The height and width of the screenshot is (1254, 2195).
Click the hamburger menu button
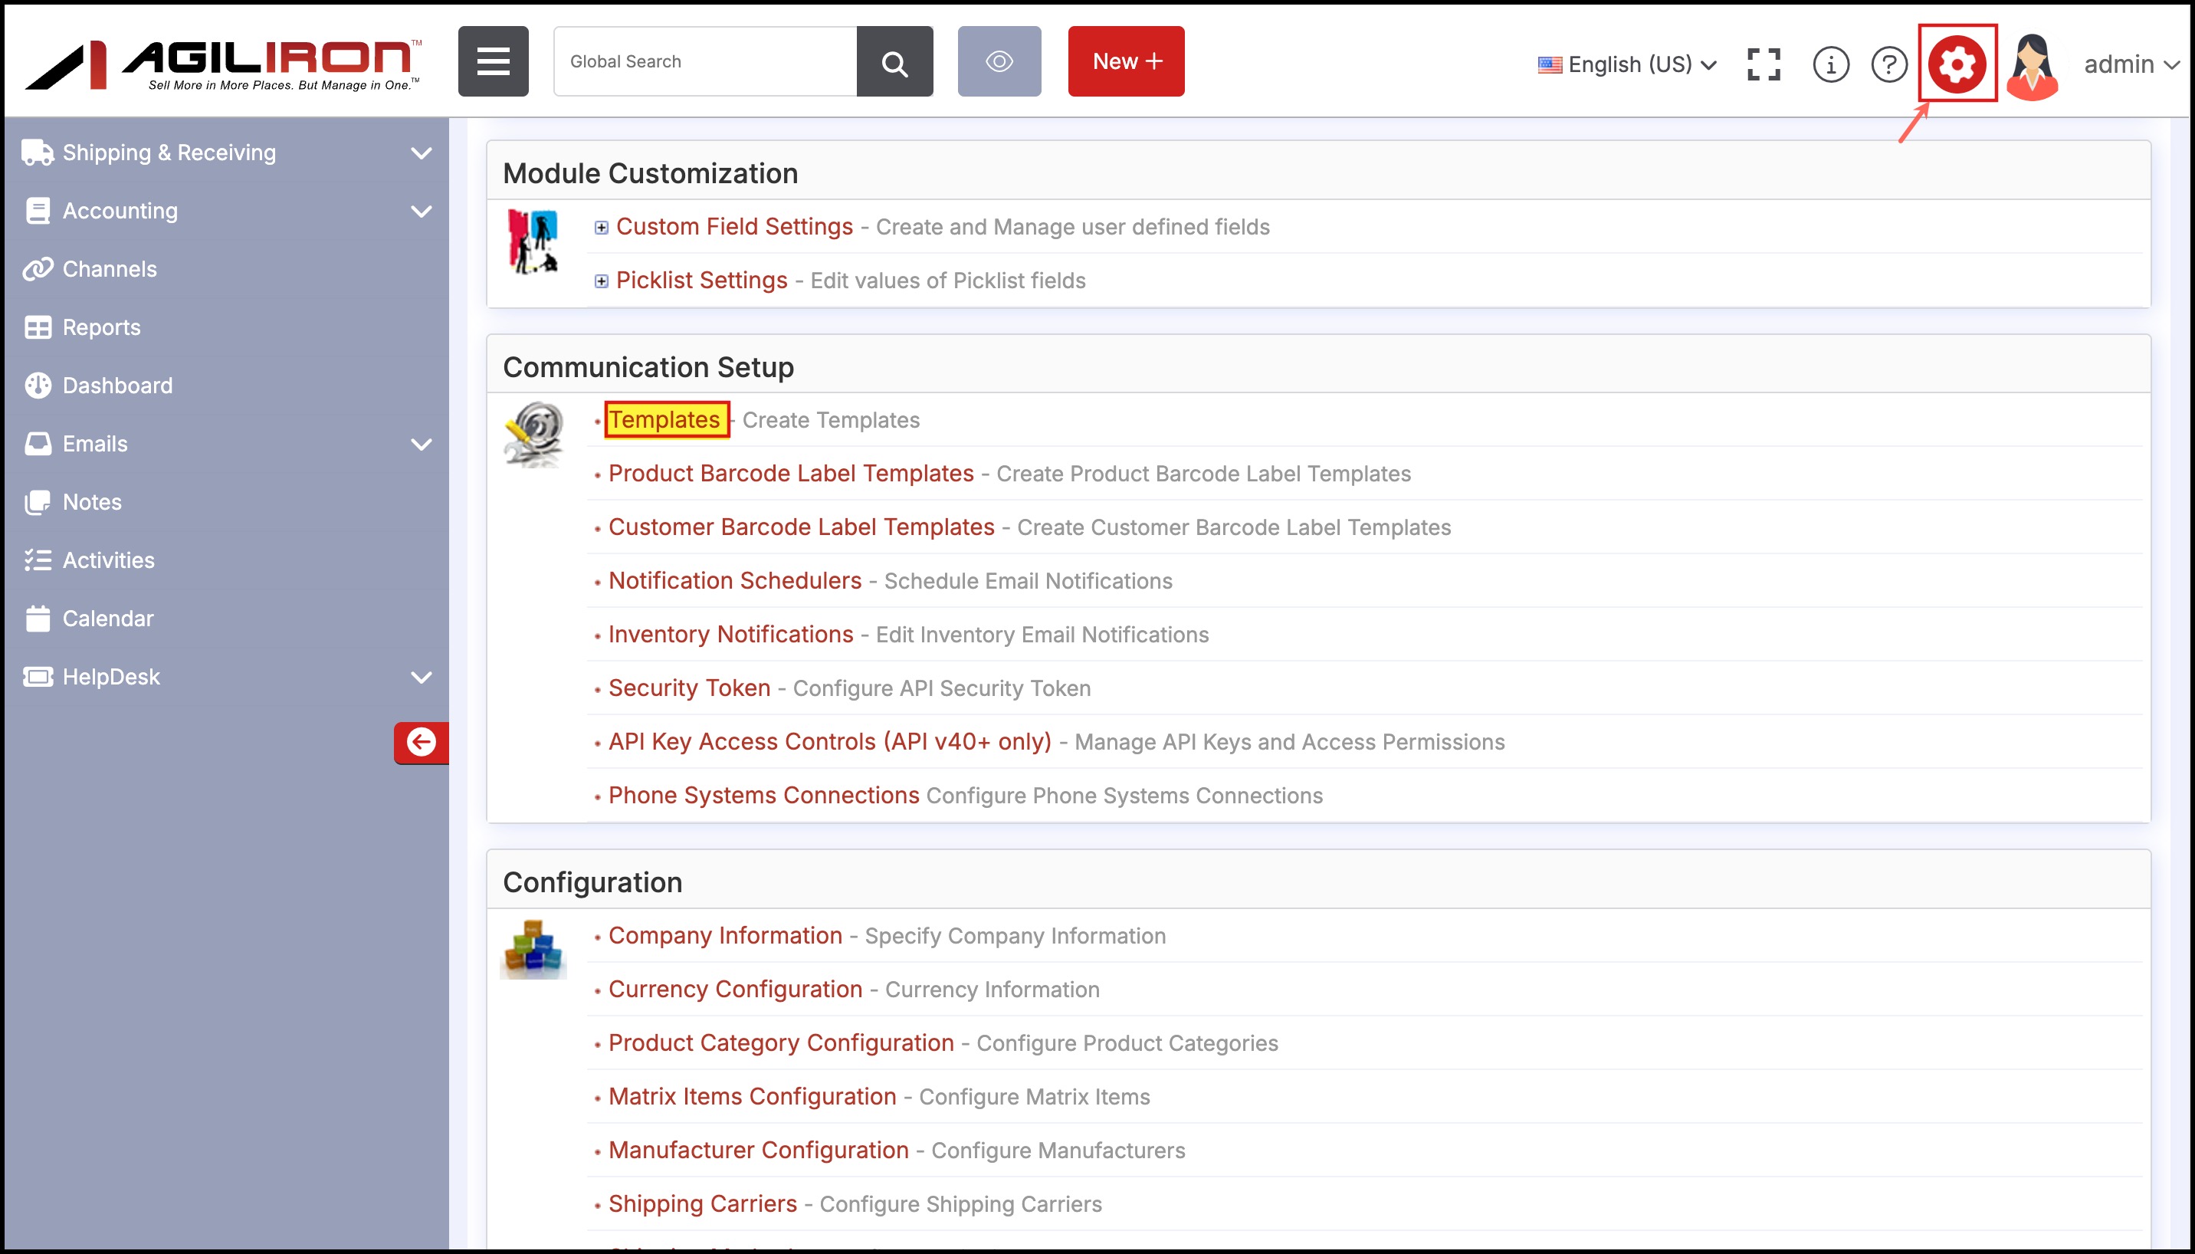coord(493,61)
